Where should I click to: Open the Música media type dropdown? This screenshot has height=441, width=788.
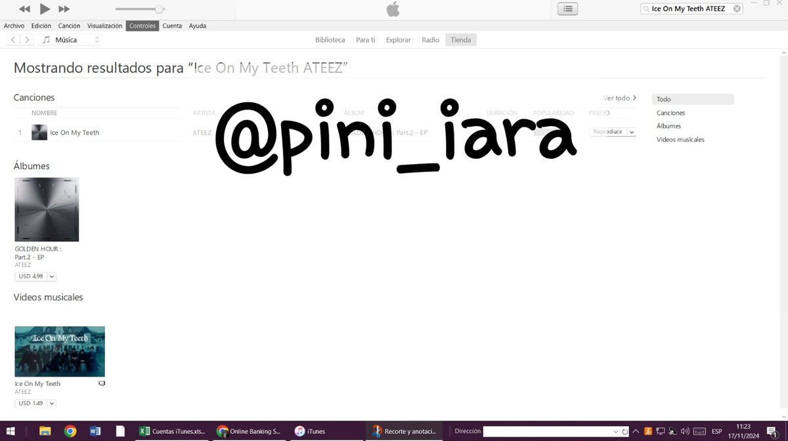pyautogui.click(x=71, y=40)
